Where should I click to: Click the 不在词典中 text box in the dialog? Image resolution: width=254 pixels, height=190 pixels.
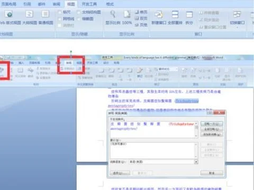click(152, 130)
